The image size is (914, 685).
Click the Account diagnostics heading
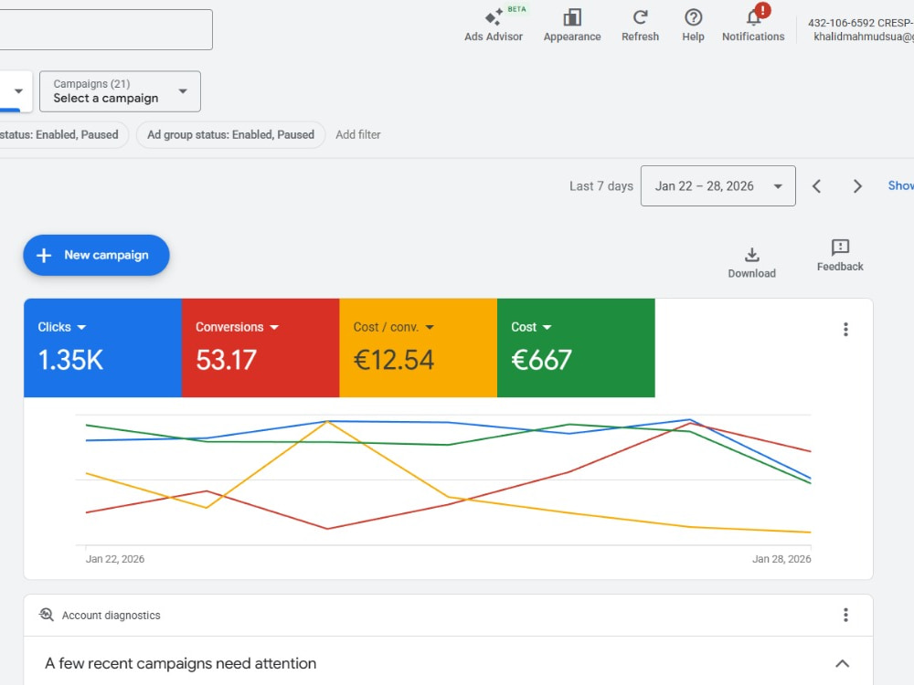coord(111,615)
